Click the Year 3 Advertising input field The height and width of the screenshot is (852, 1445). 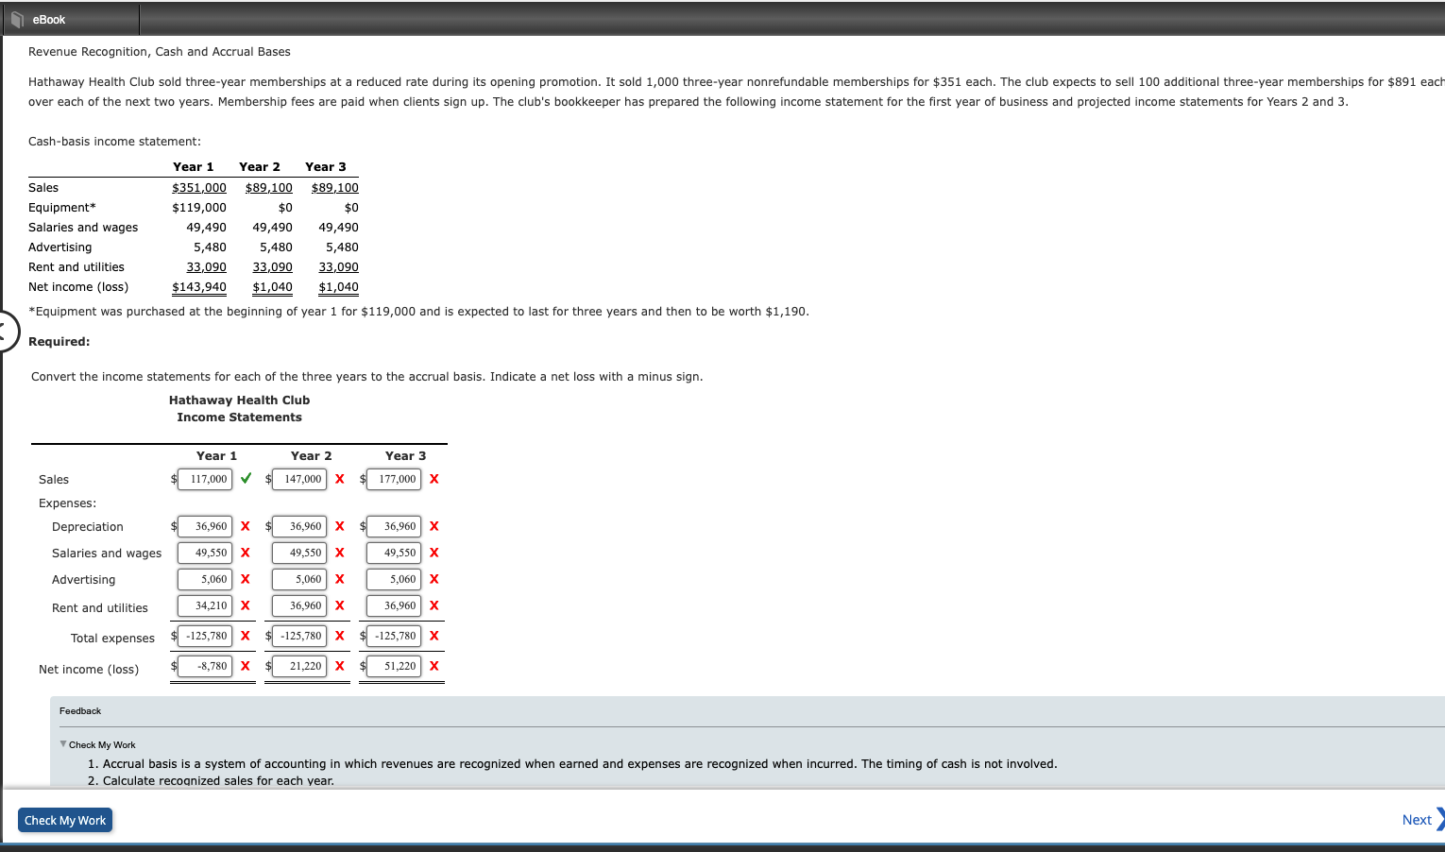pos(394,579)
